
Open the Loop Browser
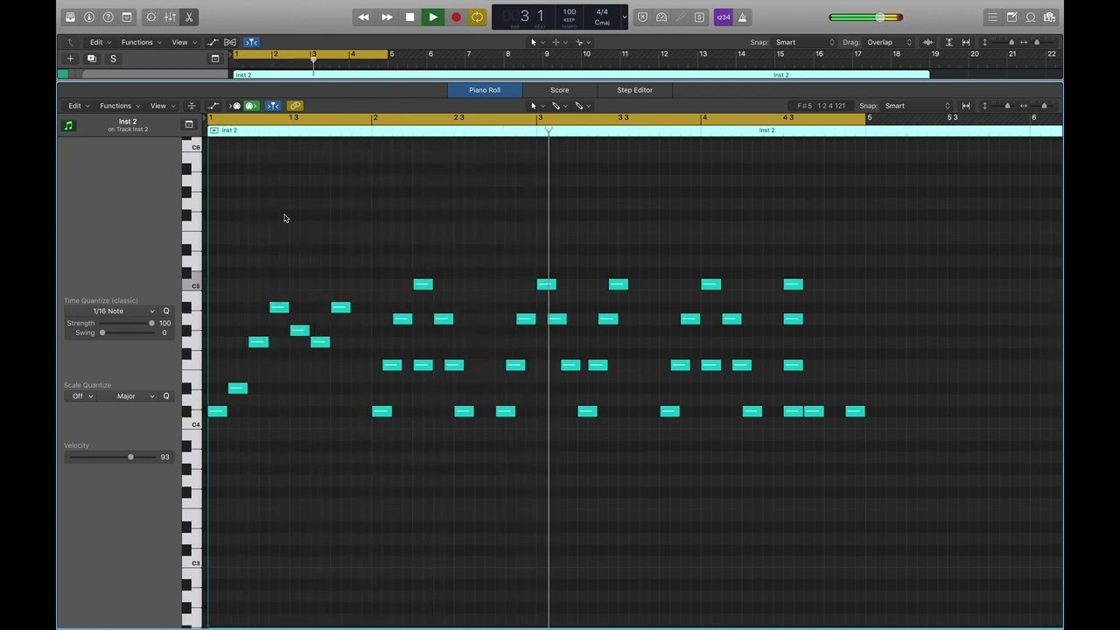pos(1031,17)
